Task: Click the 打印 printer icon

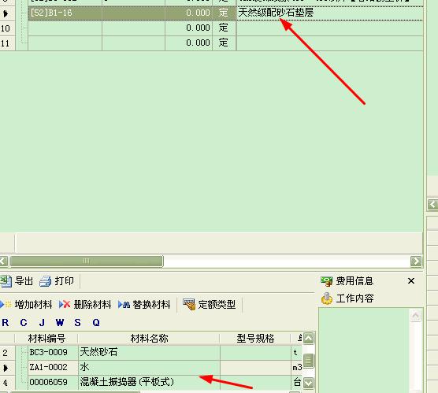Action: pos(46,281)
